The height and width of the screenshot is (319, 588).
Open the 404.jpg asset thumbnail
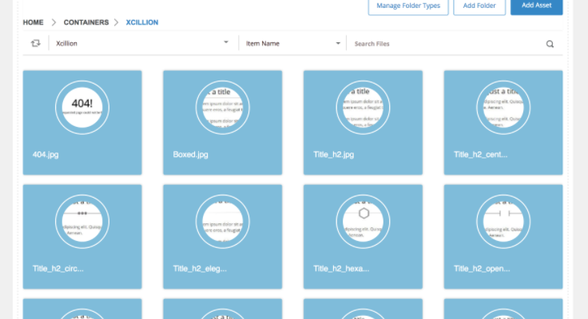pos(82,108)
